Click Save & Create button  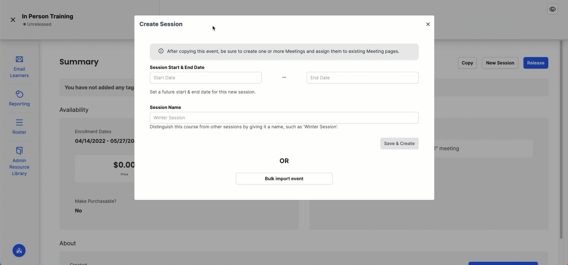pyautogui.click(x=399, y=143)
